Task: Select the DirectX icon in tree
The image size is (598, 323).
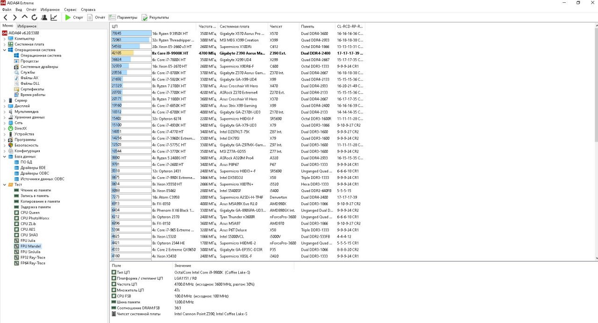Action: [10, 129]
